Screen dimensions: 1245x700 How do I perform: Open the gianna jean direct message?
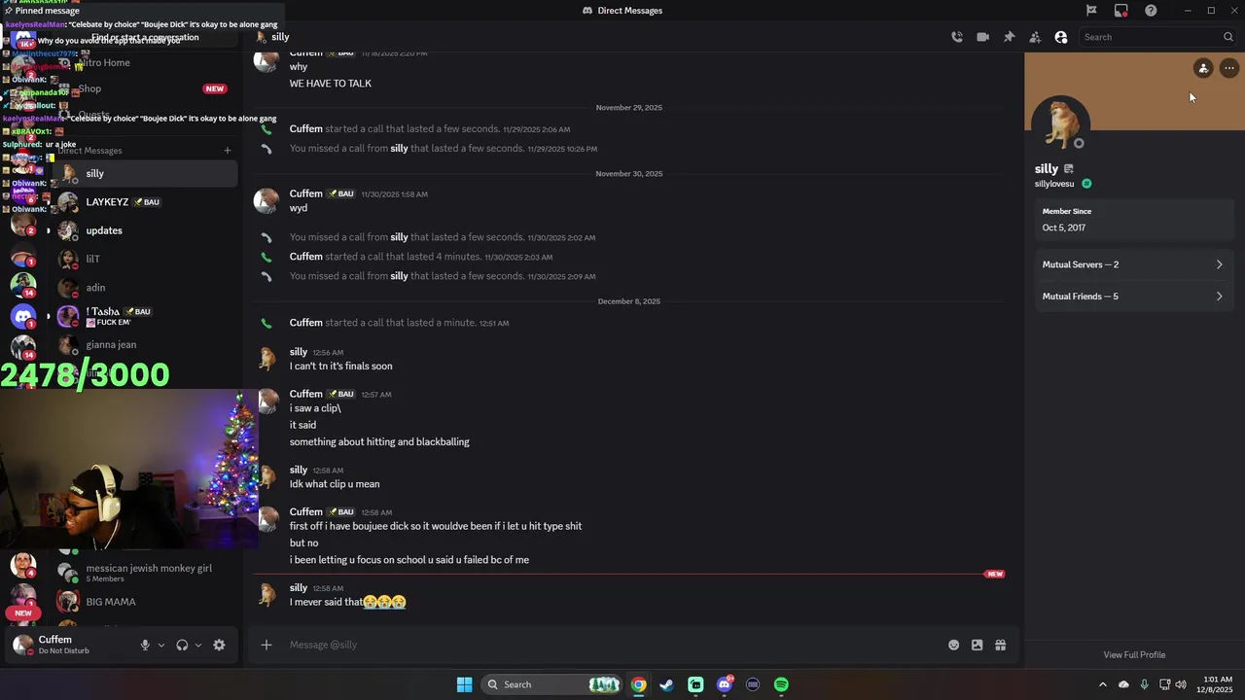tap(146, 344)
